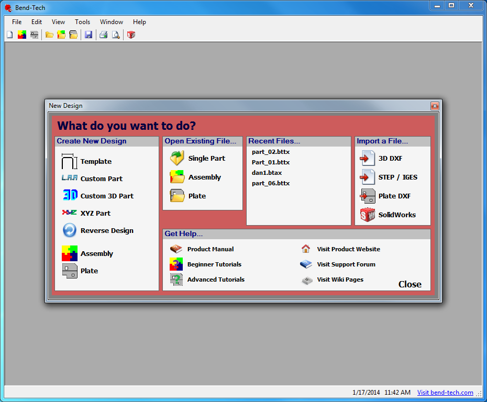Follow the Visit bend-tech.com link

tap(445, 393)
